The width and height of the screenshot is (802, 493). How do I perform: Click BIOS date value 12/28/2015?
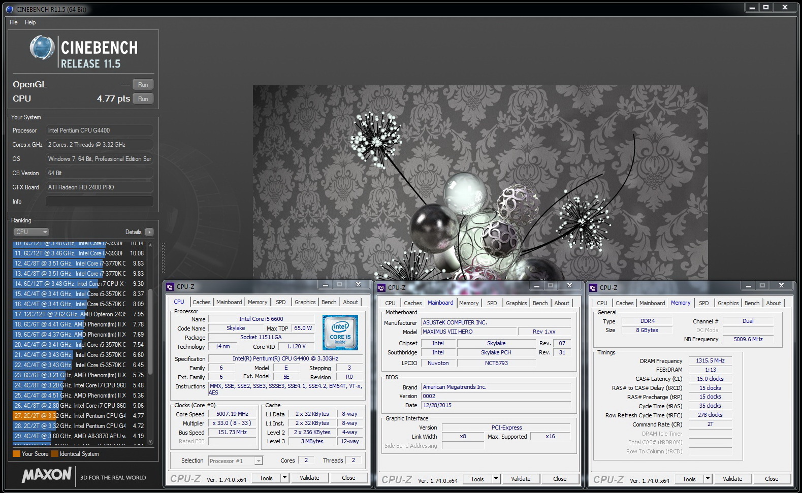pyautogui.click(x=496, y=406)
